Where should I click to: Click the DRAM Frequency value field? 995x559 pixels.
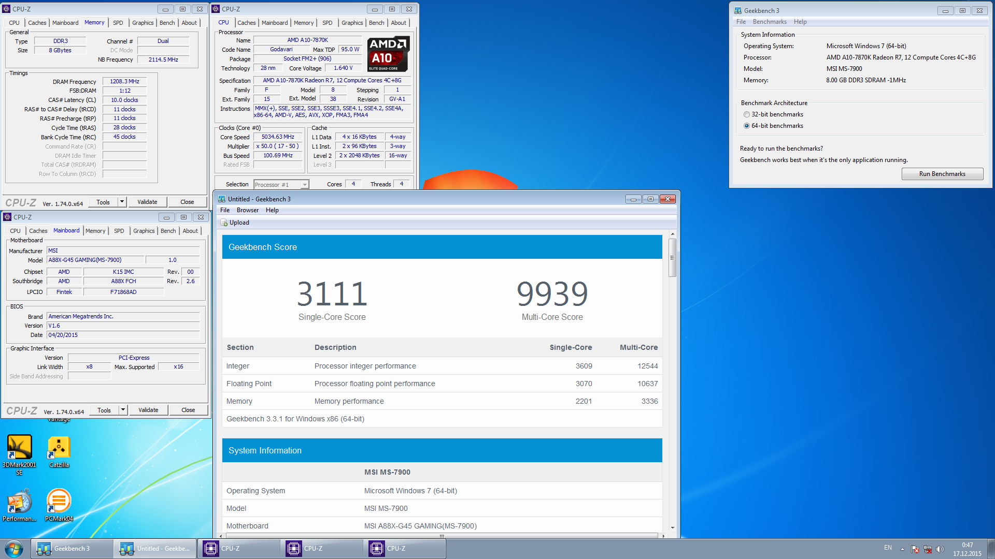point(124,82)
